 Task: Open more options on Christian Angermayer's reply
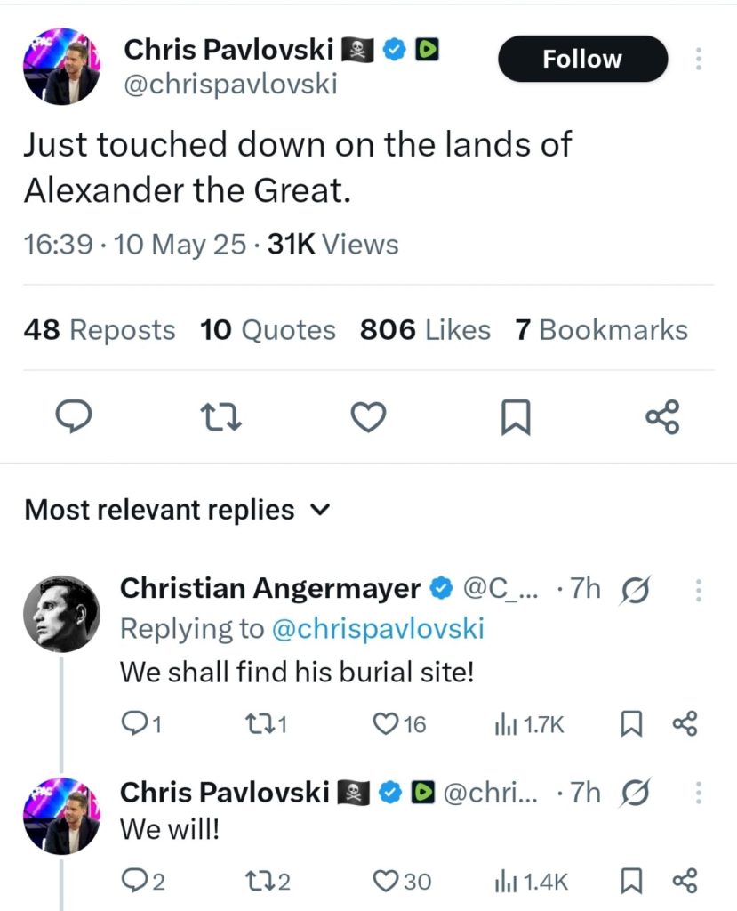click(699, 589)
